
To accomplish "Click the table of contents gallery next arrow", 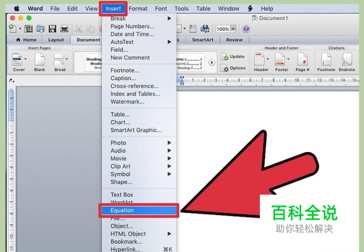I will [211, 63].
